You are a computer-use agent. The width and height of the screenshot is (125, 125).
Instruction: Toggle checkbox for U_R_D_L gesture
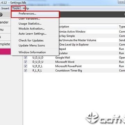[x=26, y=66]
